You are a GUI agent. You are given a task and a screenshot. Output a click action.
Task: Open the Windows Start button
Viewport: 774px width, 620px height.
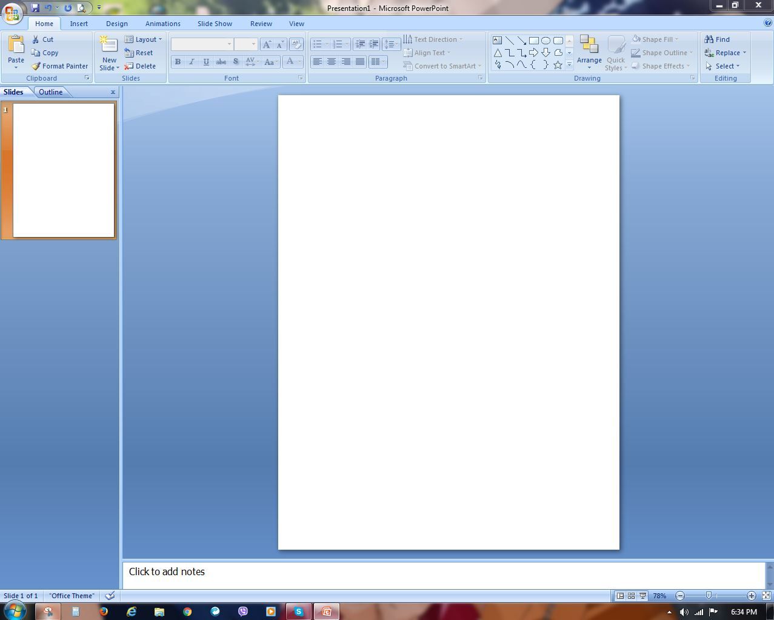tap(15, 610)
